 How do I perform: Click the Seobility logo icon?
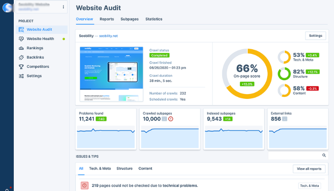point(7,8)
